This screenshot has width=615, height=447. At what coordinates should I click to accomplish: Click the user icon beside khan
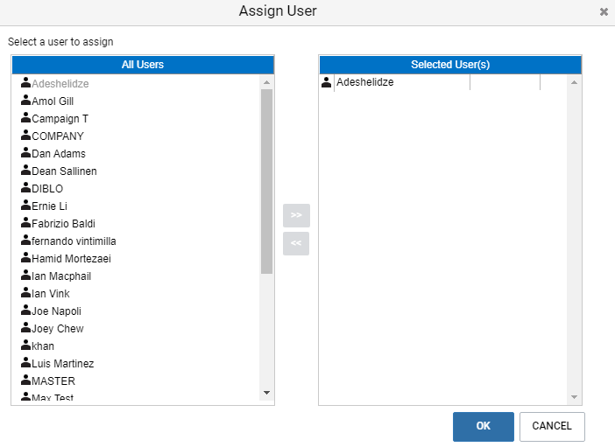pos(26,345)
